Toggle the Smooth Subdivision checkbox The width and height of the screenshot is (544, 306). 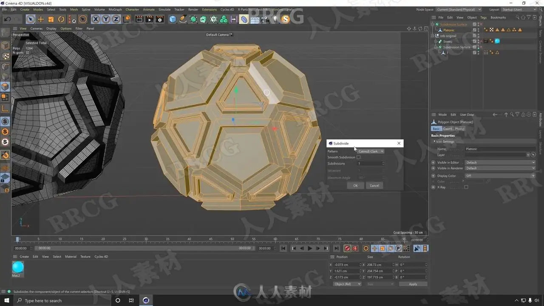click(x=358, y=157)
